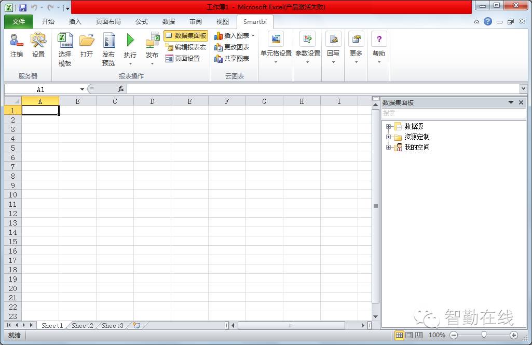The height and width of the screenshot is (345, 532).
Task: Click the Undo icon in title bar
Action: [x=34, y=7]
